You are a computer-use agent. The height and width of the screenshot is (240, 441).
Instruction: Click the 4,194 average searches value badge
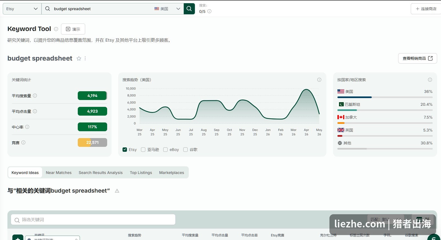click(92, 96)
